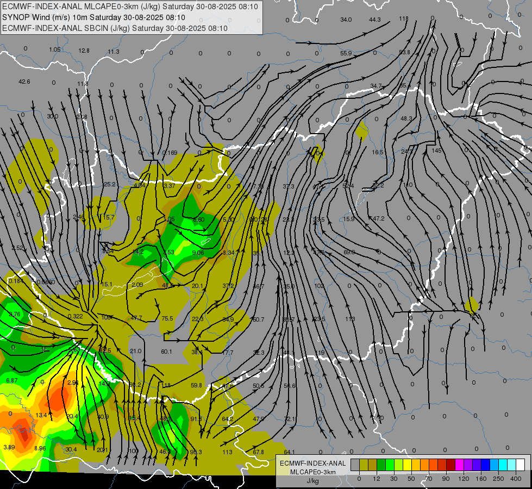Screen dimensions: 532x489
Task: Click the data value 56.6
Action: [x=290, y=386]
